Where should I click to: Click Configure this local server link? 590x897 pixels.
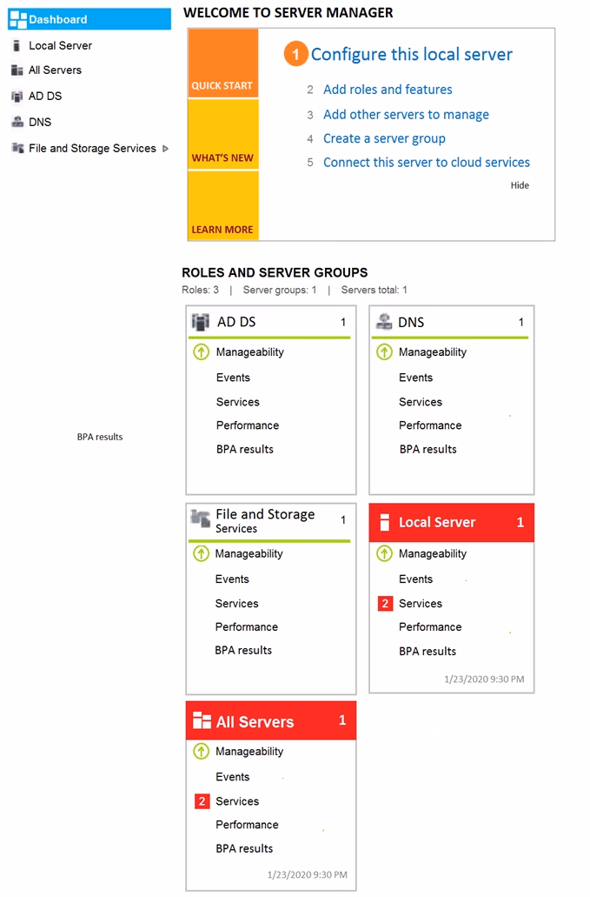tap(411, 54)
